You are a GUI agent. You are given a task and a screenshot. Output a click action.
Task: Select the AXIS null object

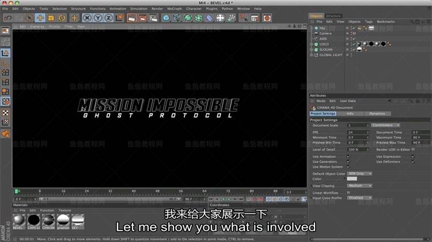(x=323, y=39)
